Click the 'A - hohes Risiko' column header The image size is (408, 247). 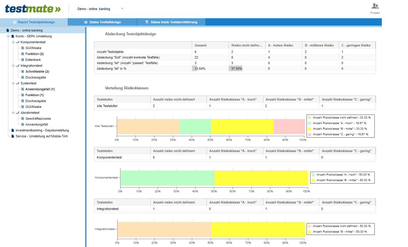[x=283, y=45]
